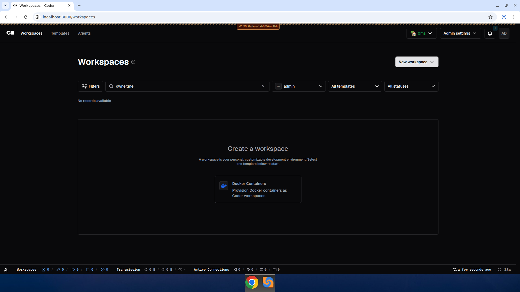520x292 pixels.
Task: Click the deployment rocket icon in status bar
Action: [6, 270]
